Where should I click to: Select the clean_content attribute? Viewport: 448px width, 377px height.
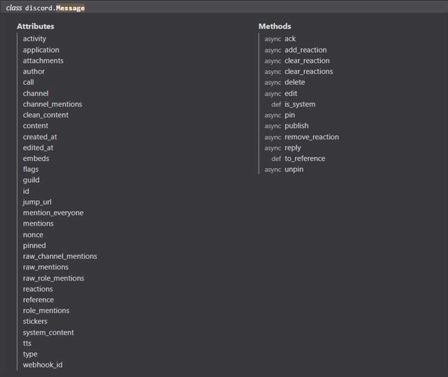[45, 115]
